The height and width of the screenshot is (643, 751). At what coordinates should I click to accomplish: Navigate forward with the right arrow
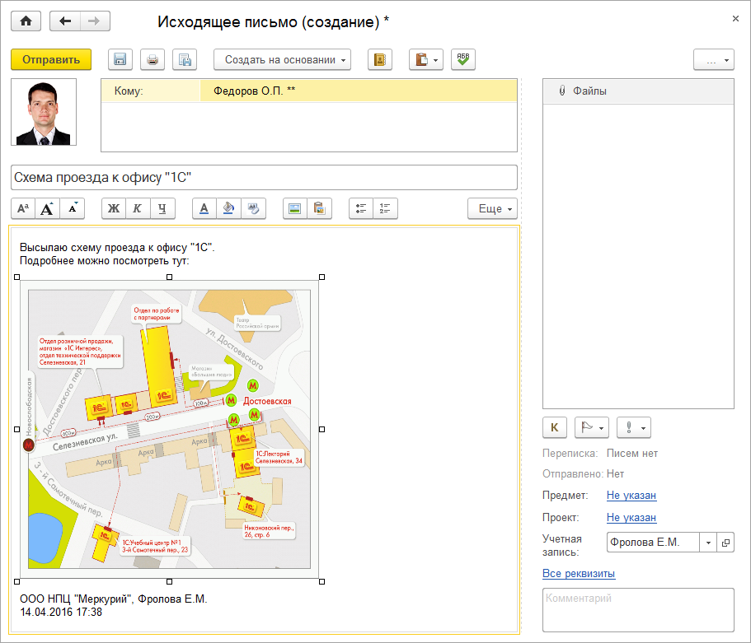click(95, 21)
